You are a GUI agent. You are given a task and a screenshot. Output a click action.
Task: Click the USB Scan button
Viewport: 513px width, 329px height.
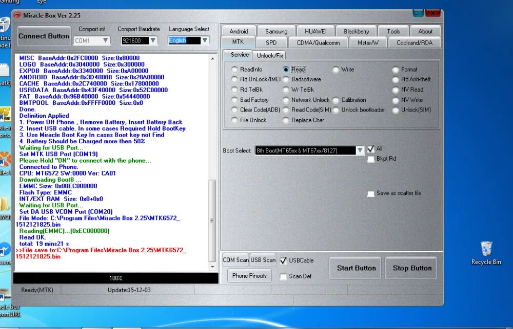pyautogui.click(x=263, y=260)
